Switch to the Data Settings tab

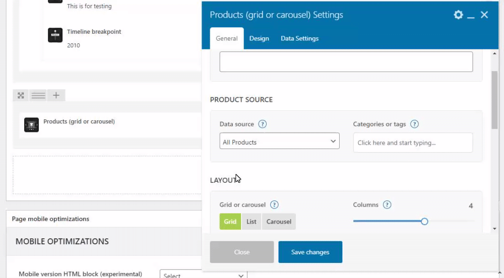click(299, 38)
